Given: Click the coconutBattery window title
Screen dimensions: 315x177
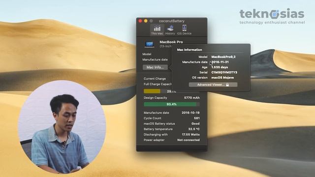Looking at the screenshot, I should pos(172,21).
